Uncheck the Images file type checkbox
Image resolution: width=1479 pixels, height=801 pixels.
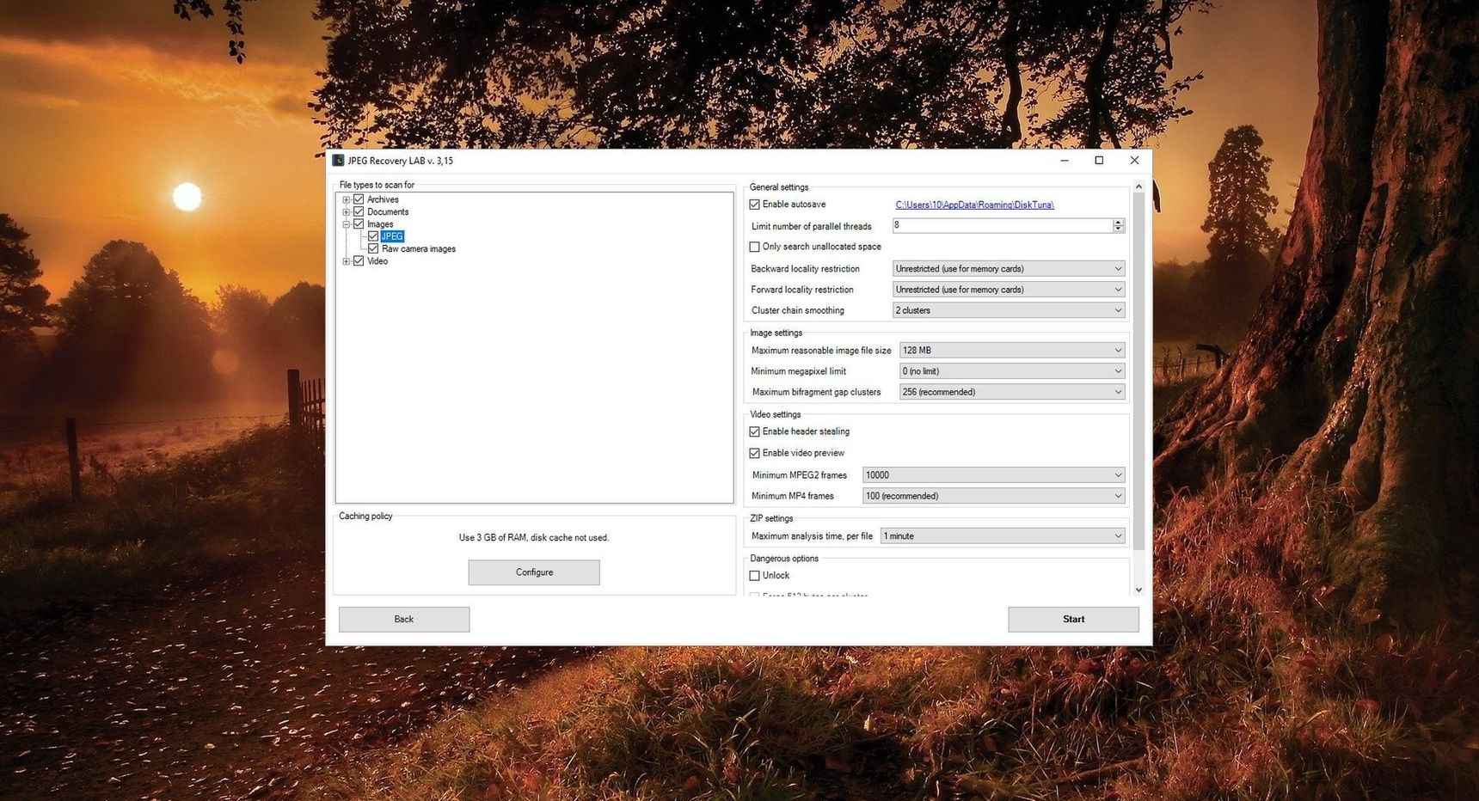point(359,224)
